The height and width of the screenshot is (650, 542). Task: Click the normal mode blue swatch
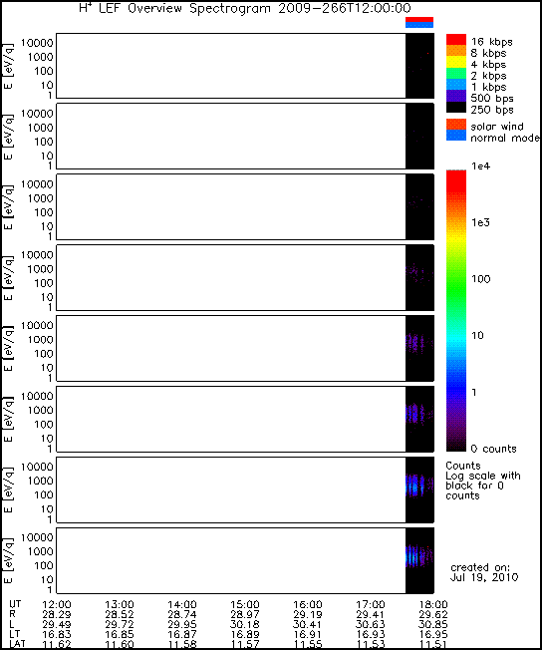coord(456,136)
